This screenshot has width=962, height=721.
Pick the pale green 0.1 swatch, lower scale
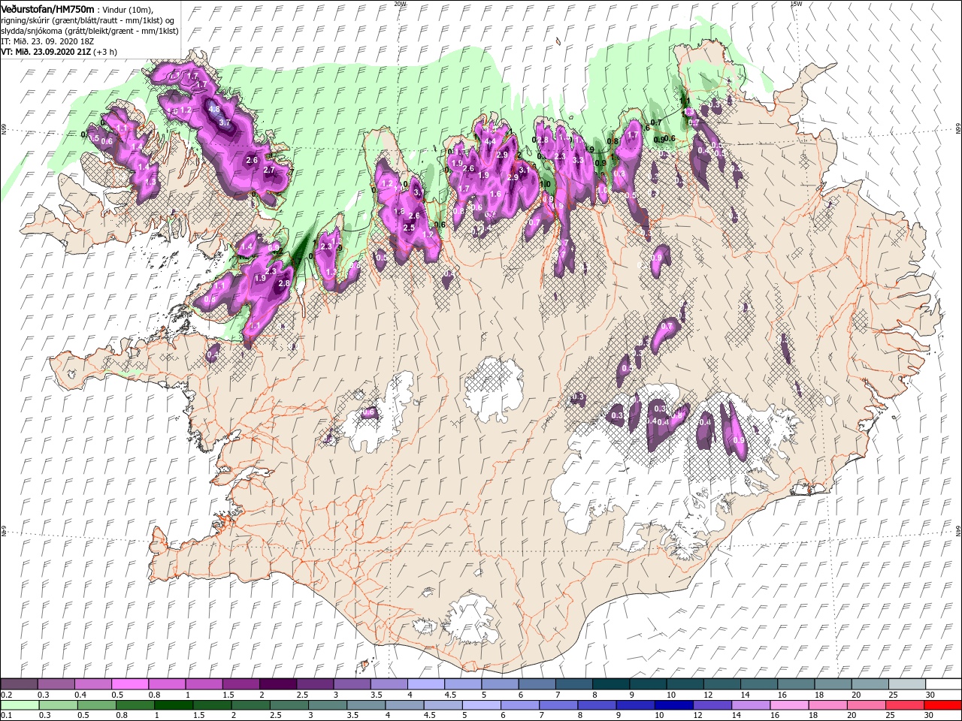19,705
